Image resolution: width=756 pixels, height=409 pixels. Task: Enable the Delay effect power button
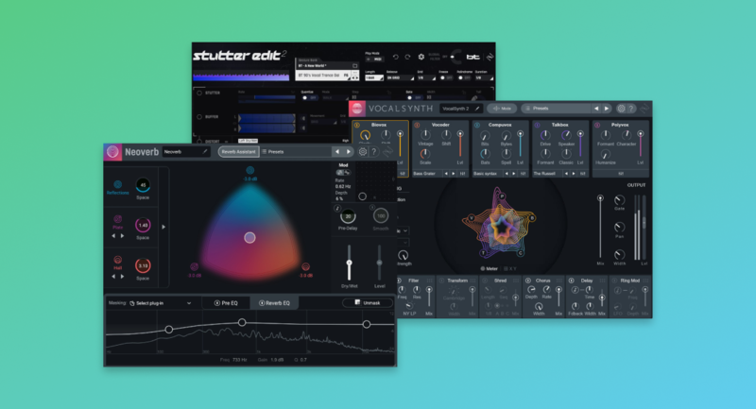571,281
